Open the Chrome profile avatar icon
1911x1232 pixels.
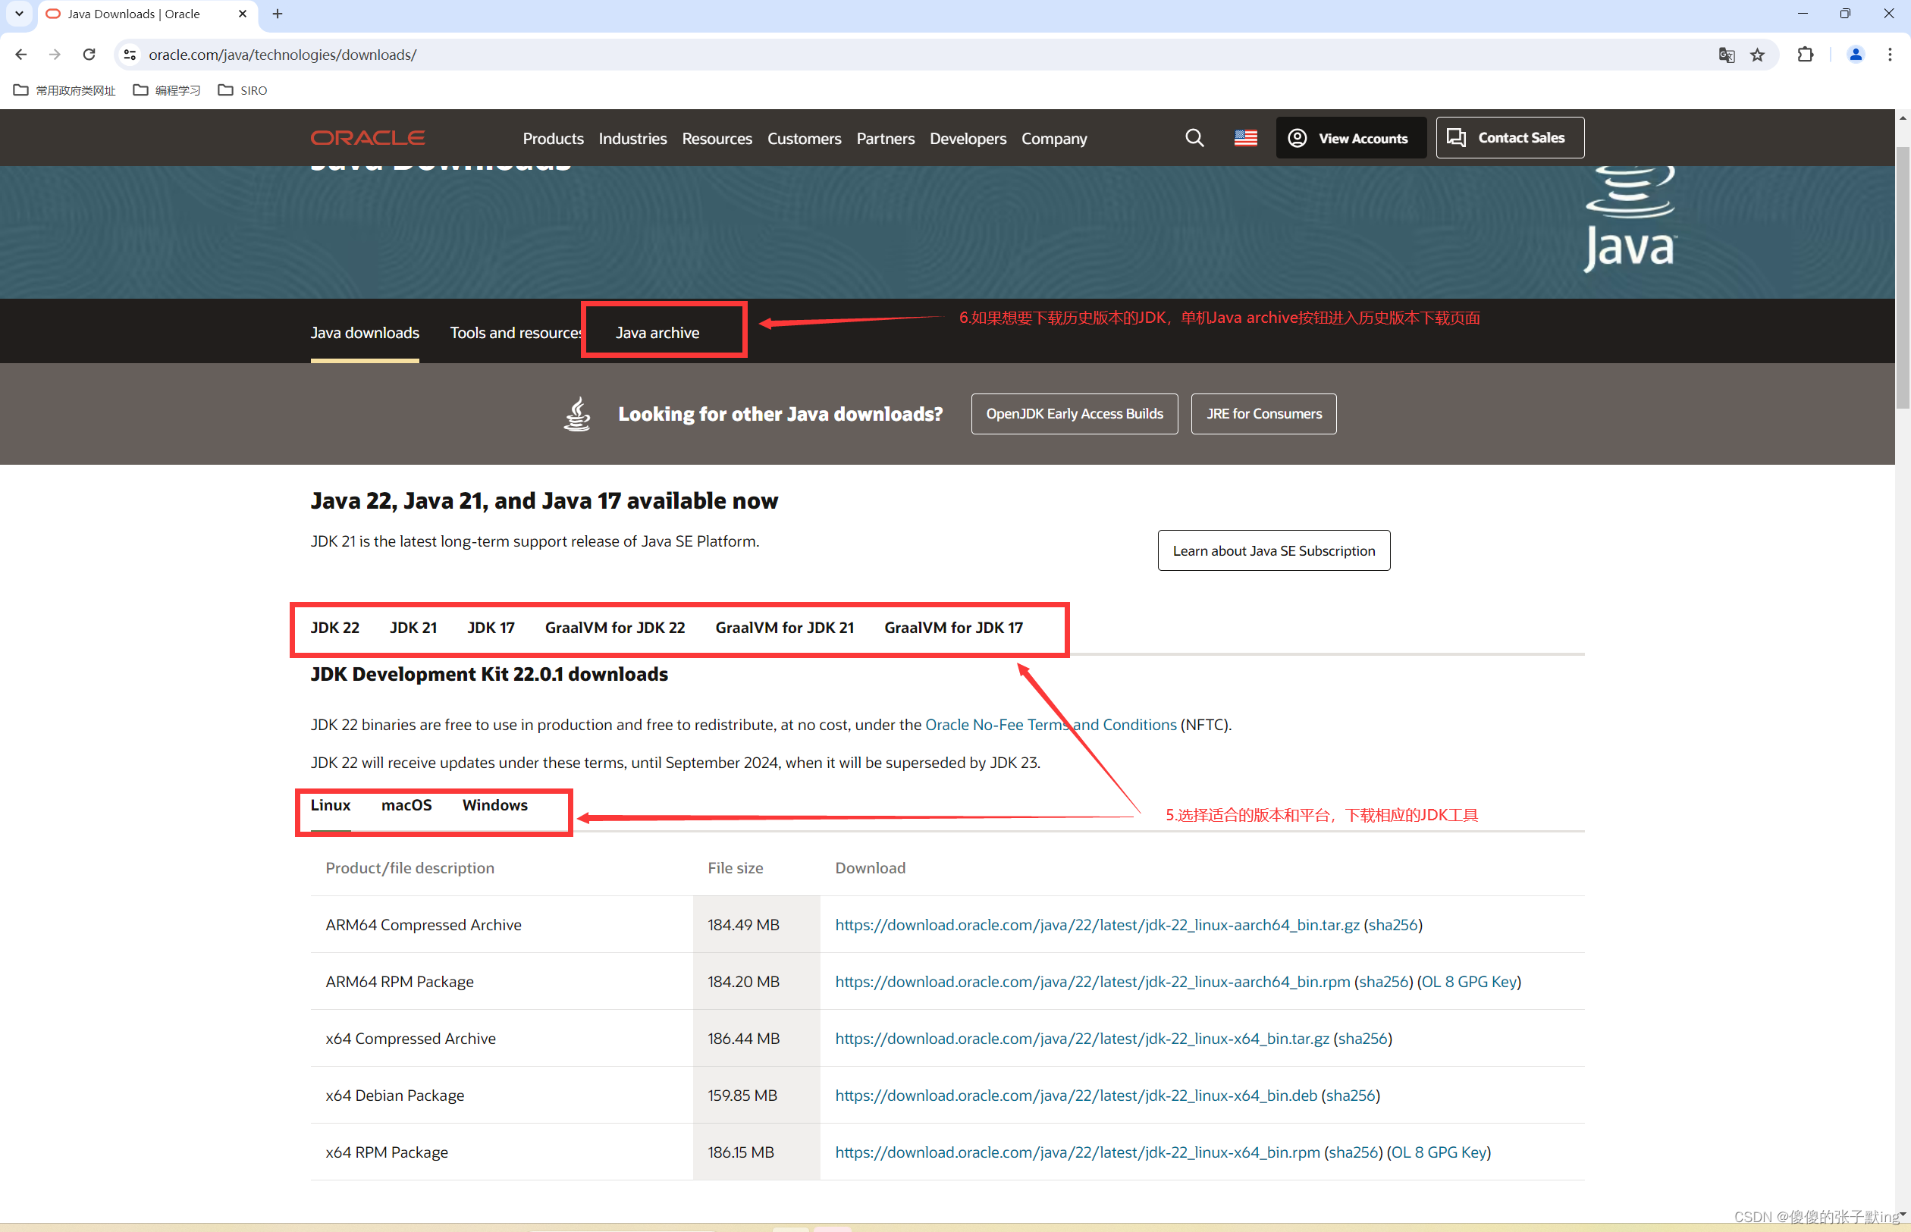tap(1855, 55)
